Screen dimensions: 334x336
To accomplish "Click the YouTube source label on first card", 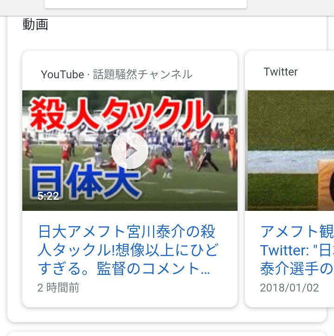I will click(63, 75).
